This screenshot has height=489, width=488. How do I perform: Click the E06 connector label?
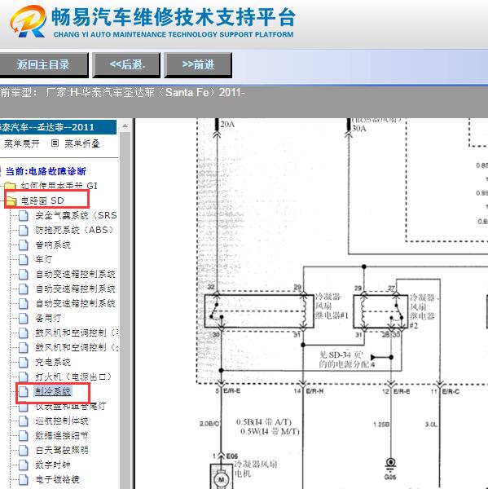coord(232,456)
